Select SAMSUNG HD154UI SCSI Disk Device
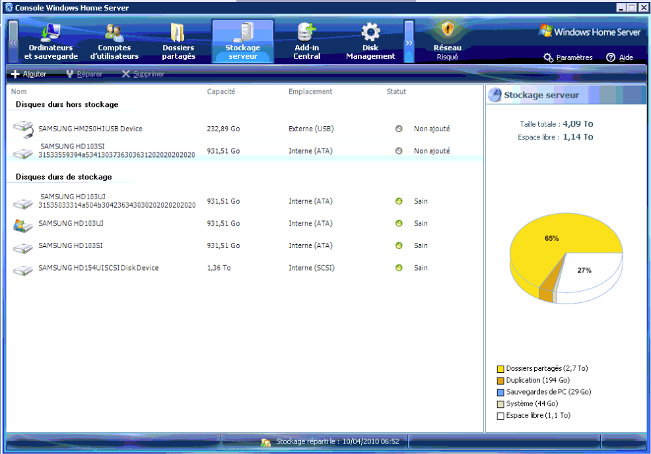The height and width of the screenshot is (454, 651). [x=98, y=268]
